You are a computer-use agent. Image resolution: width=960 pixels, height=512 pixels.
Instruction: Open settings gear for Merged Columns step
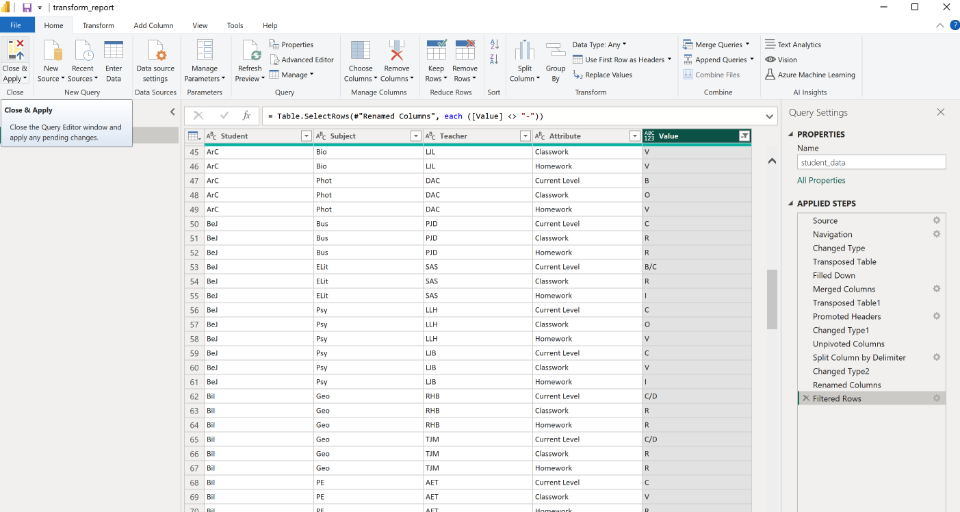click(937, 289)
